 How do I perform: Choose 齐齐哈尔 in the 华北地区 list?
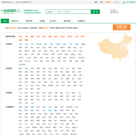[x=46, y=54]
